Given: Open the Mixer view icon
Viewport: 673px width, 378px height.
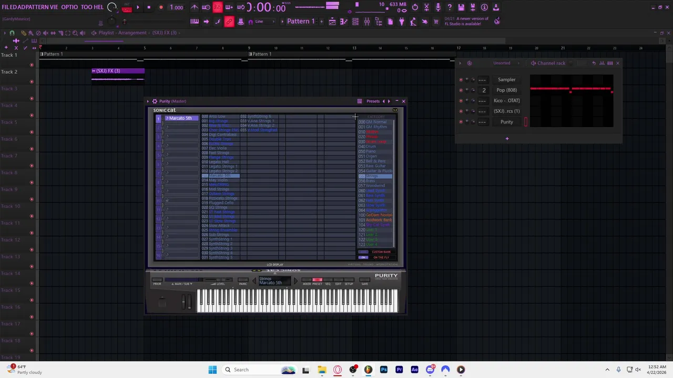Looking at the screenshot, I should coord(367,22).
